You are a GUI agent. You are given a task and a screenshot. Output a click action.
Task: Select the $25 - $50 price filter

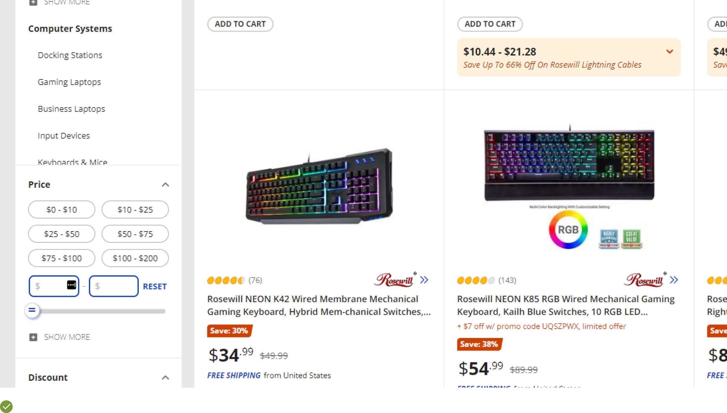[x=62, y=234]
